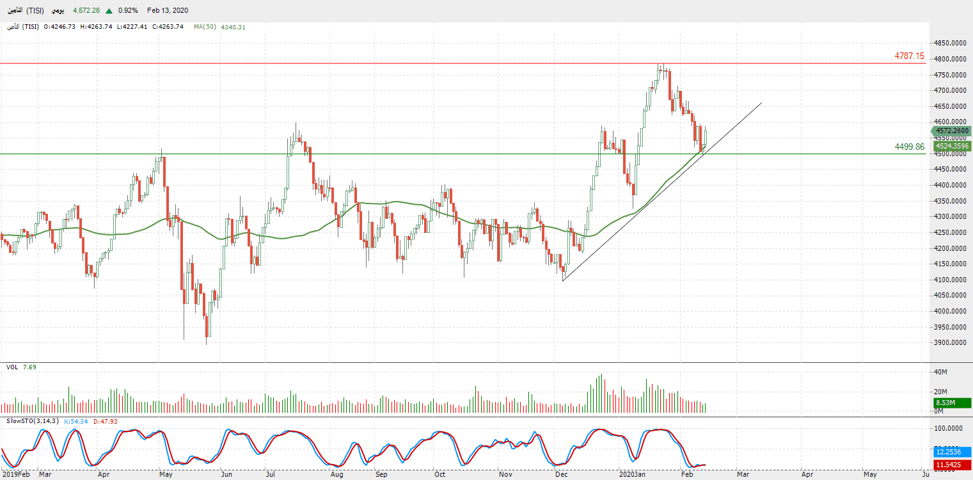This screenshot has width=973, height=480.
Task: Click the 4000.0000 price axis label
Action: tap(949, 311)
